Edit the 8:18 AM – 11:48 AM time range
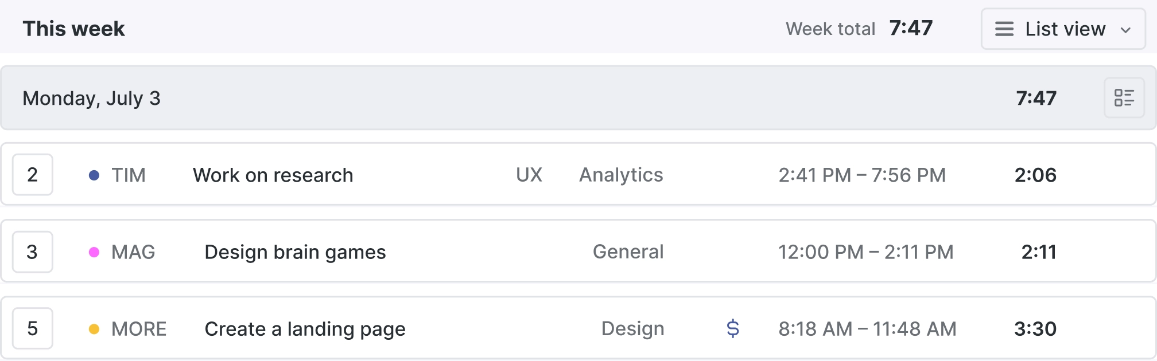The image size is (1157, 361). [867, 329]
